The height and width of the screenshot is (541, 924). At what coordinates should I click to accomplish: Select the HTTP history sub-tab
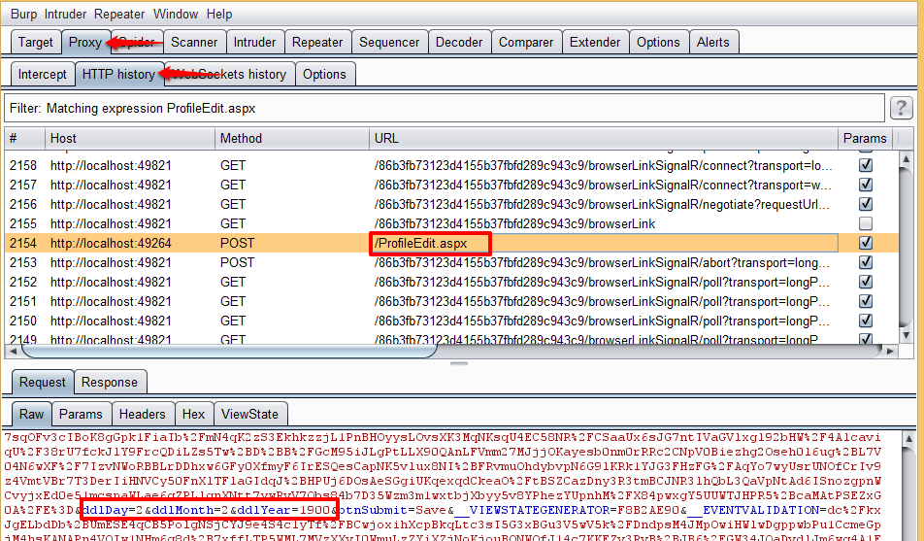[118, 75]
